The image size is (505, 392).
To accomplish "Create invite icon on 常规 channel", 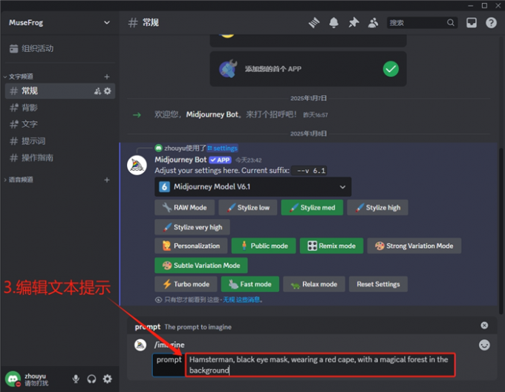I will [97, 91].
